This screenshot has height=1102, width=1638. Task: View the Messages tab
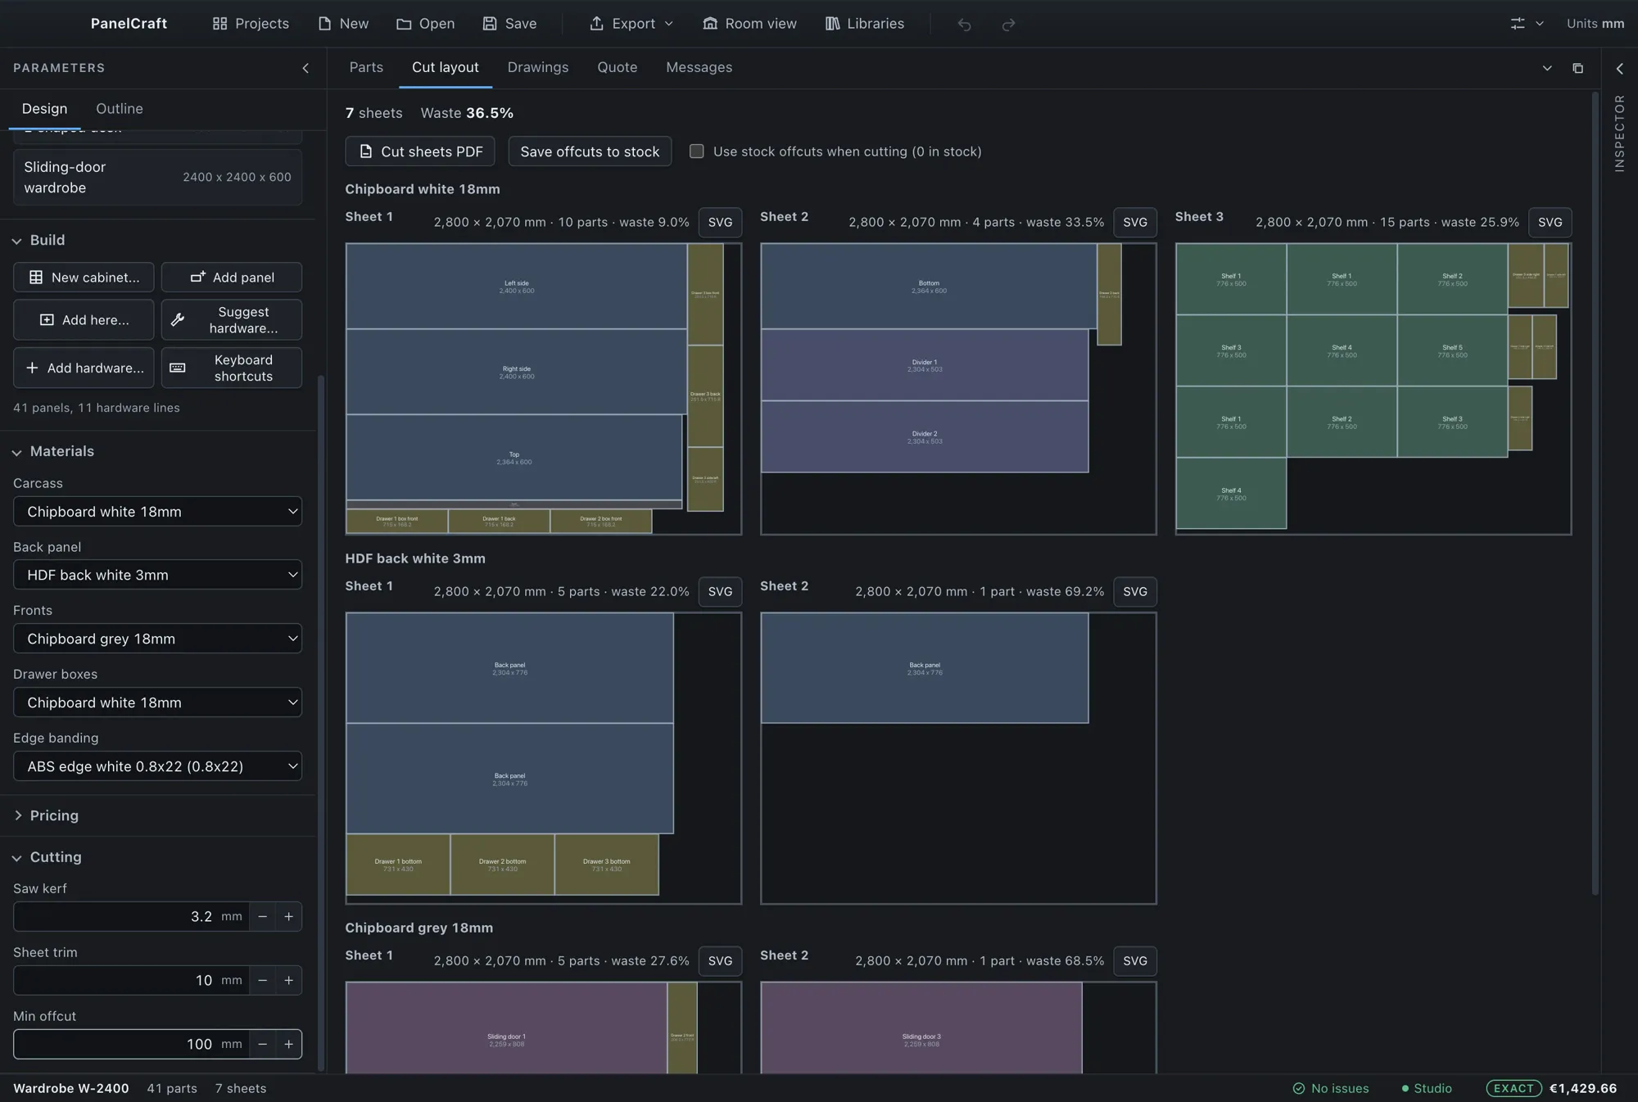(699, 68)
